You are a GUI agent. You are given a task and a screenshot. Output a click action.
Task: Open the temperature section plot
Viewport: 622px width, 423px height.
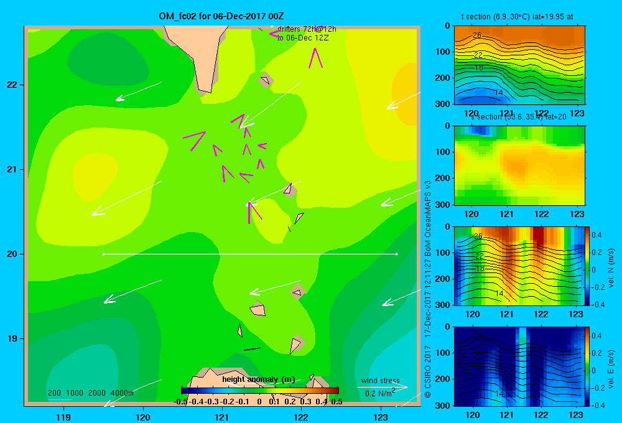click(x=519, y=65)
